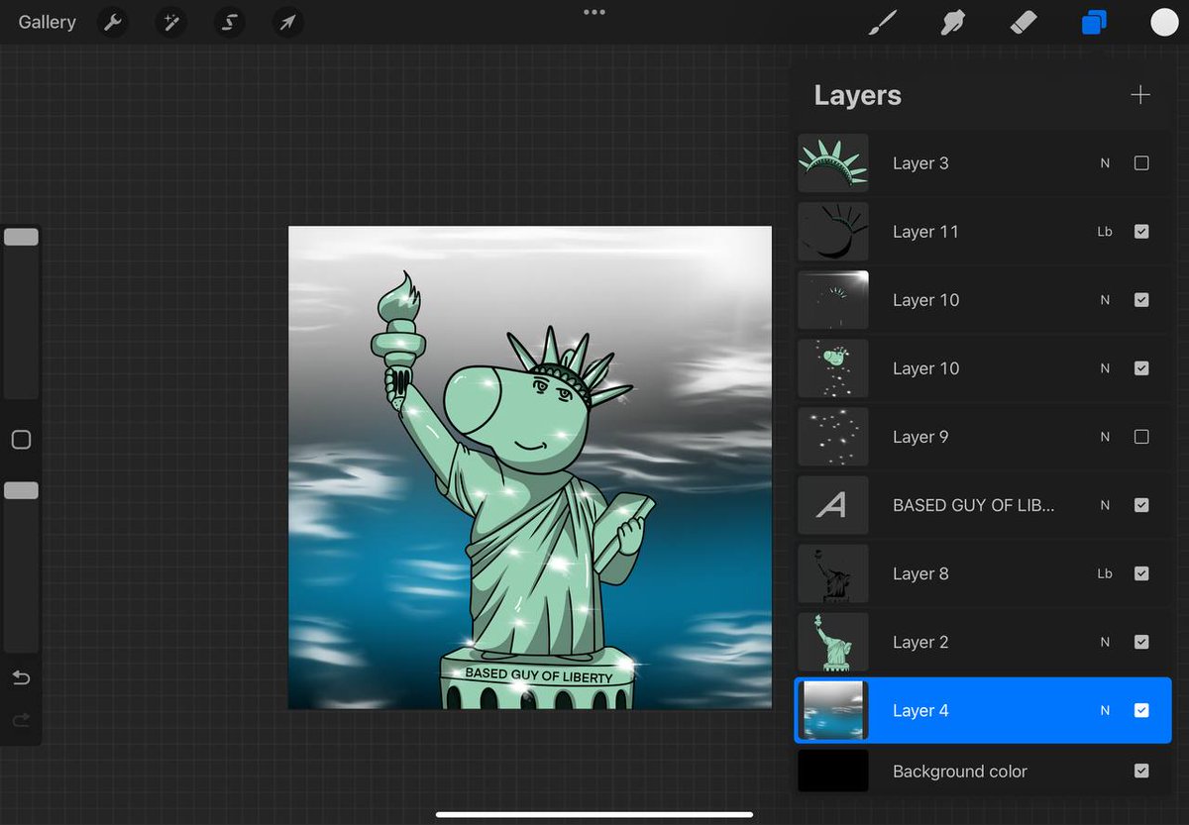Select the 'Layer 9' row name
This screenshot has height=825, width=1189.
(920, 437)
